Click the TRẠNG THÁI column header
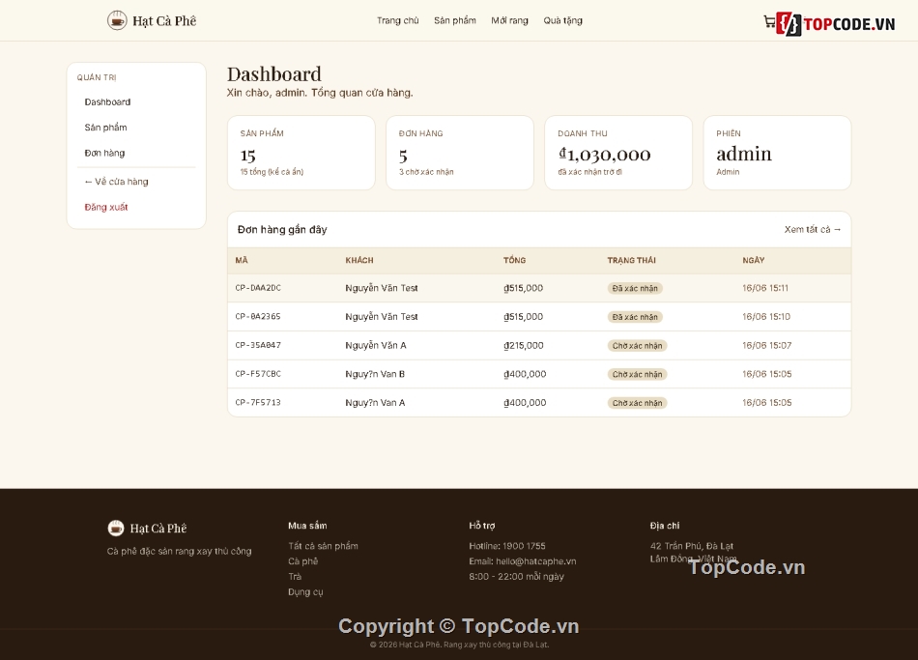Screen dimensions: 918x660 click(631, 260)
